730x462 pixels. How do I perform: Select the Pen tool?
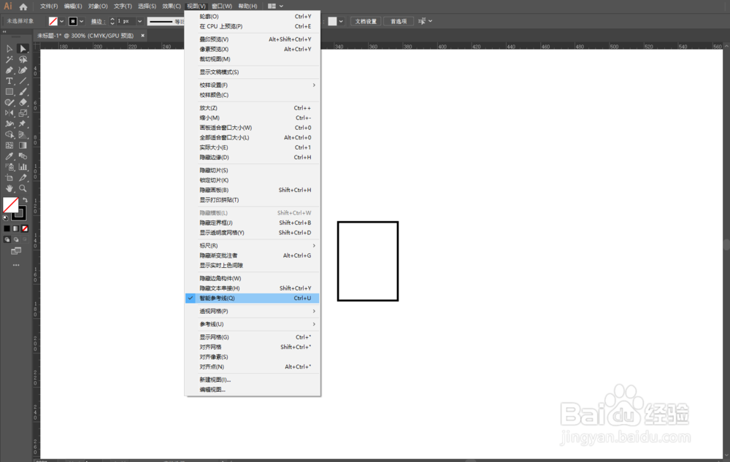click(x=9, y=70)
